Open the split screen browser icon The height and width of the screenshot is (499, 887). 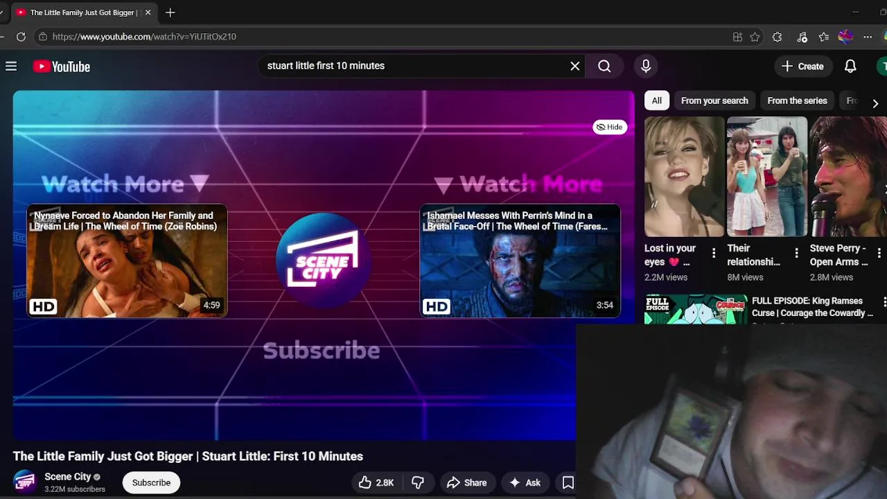pos(737,37)
